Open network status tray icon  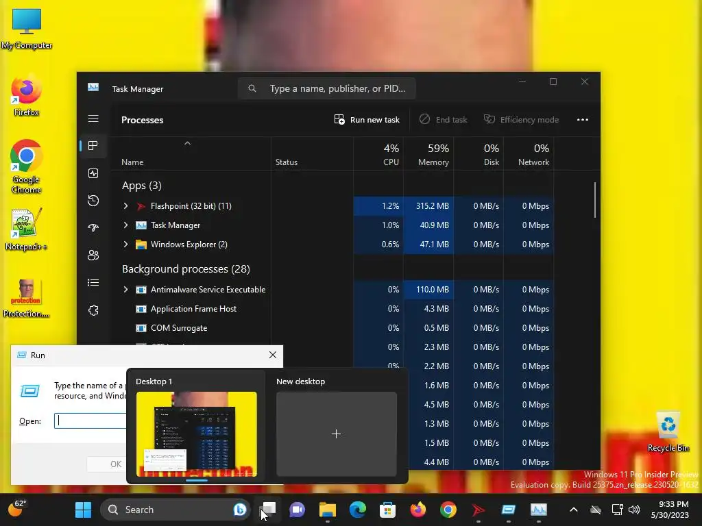(618, 510)
